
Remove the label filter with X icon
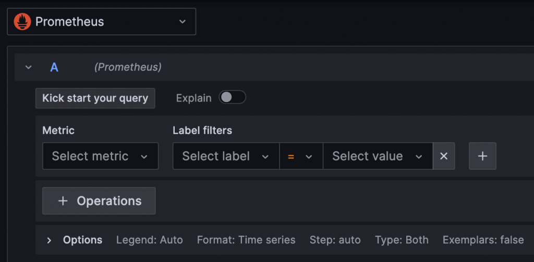pyautogui.click(x=444, y=156)
